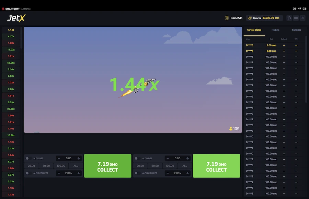Select 25.60x in multiplier history

click(x=11, y=109)
